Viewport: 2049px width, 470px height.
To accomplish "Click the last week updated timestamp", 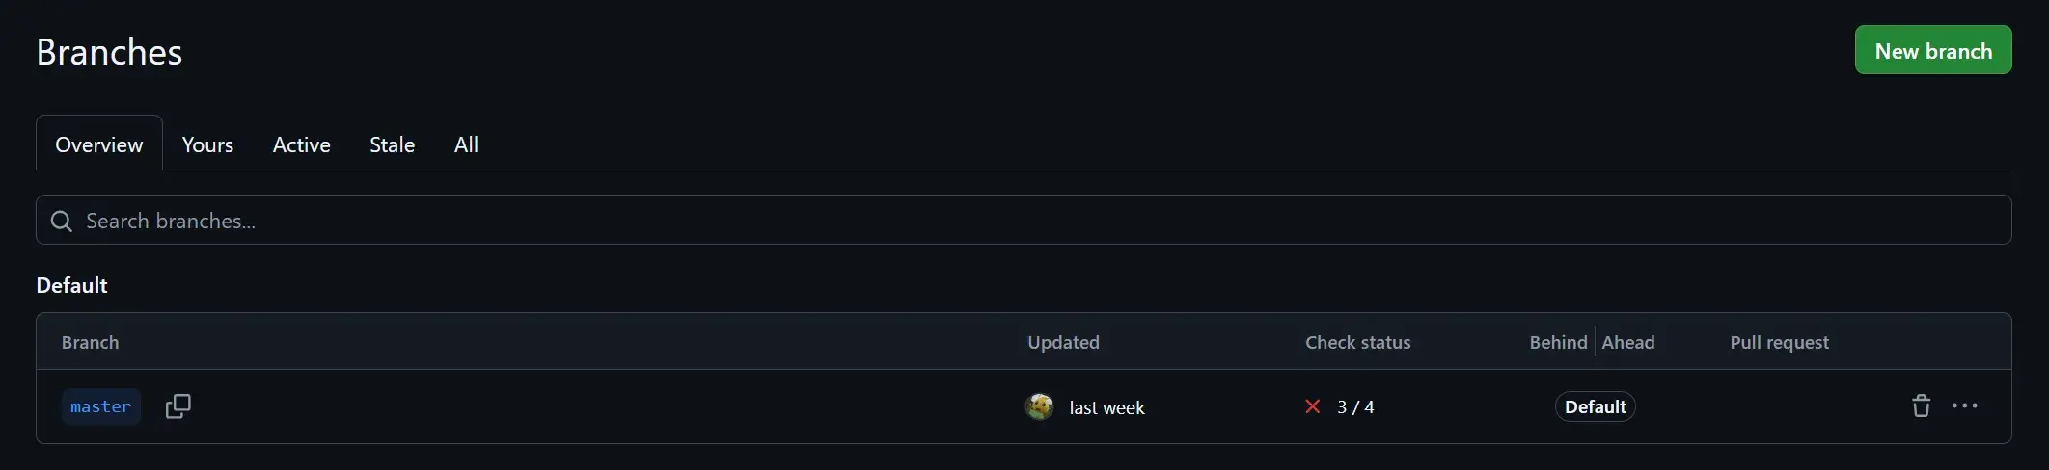I will coord(1106,407).
